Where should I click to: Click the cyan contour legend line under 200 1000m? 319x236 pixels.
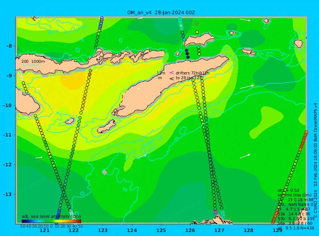click(30, 65)
